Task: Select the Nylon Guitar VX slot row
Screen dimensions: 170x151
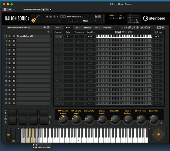Action: [x=27, y=36]
